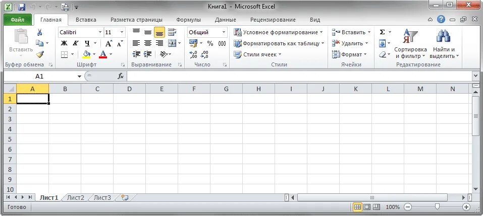Open Форматировать как таблицу dropdown

point(279,43)
